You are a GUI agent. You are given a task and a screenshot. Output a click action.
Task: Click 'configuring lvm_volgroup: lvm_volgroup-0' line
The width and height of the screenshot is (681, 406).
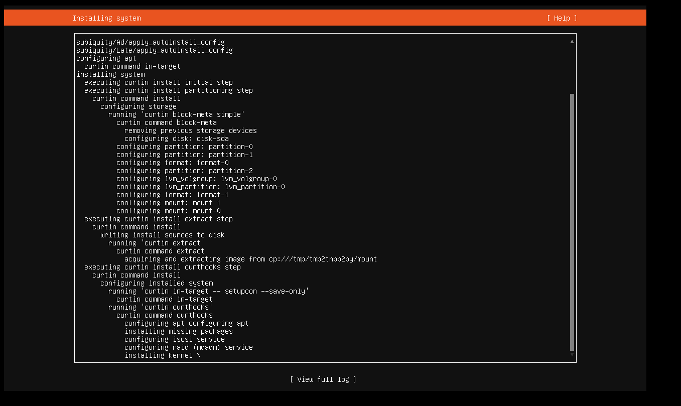(x=197, y=179)
